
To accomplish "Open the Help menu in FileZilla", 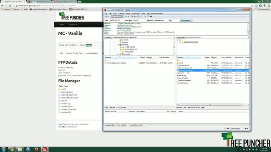I will (144, 13).
